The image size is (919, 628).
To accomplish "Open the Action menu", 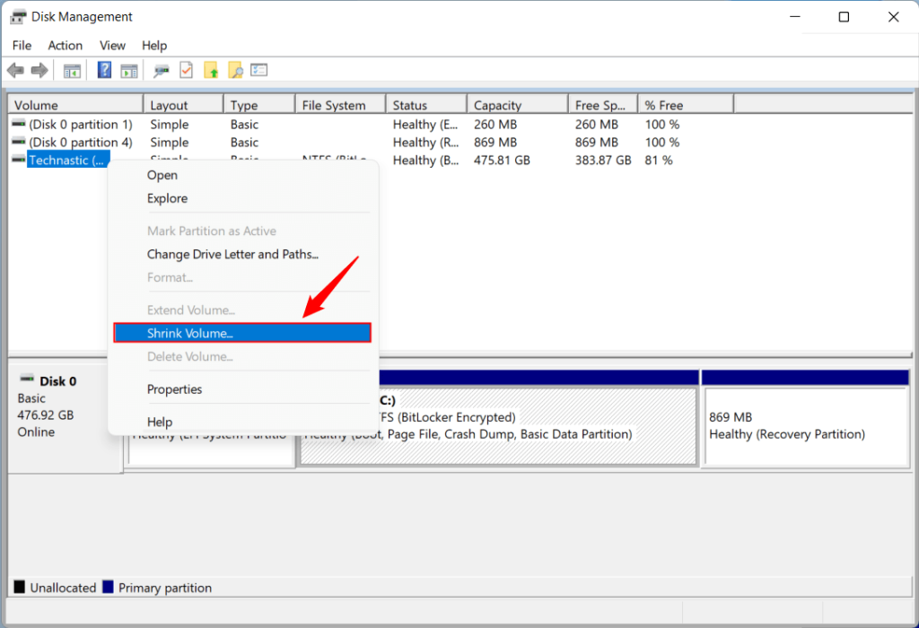I will tap(65, 45).
